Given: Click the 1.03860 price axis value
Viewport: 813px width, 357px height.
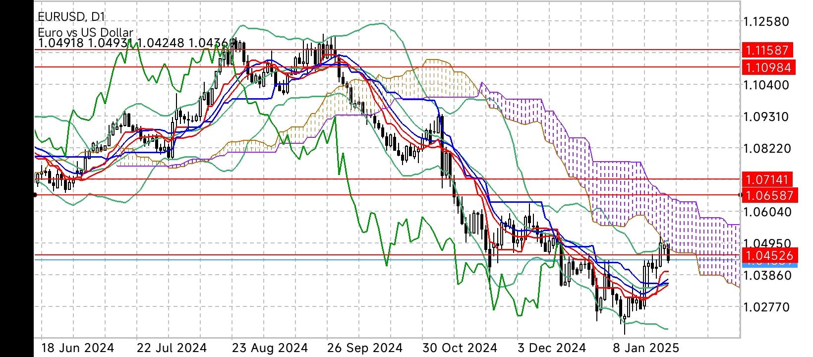Looking at the screenshot, I should coord(766,275).
